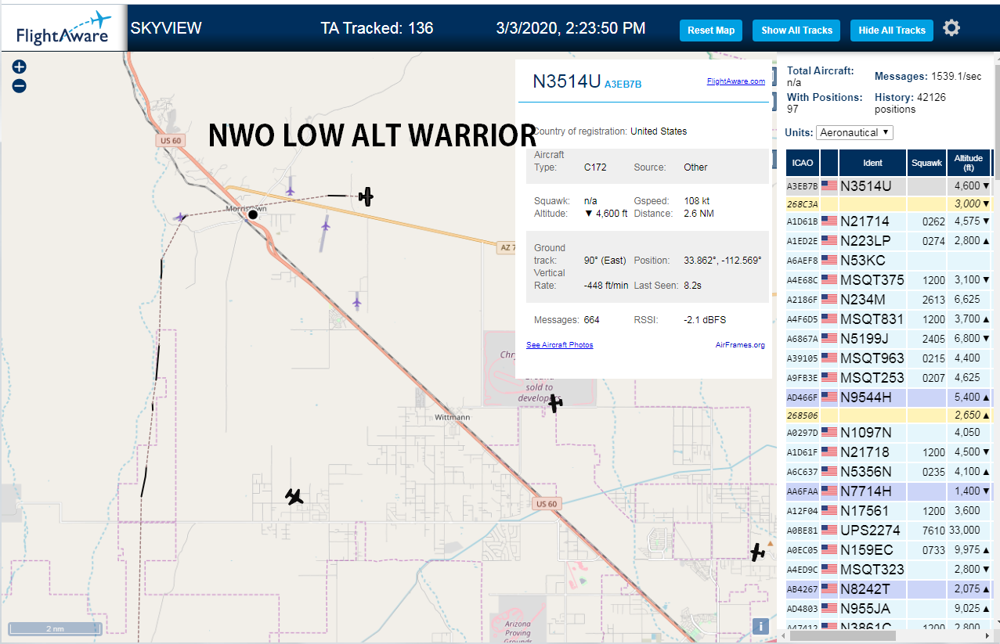1000x644 pixels.
Task: Select the N223LP aircraft row
Action: [x=889, y=241]
